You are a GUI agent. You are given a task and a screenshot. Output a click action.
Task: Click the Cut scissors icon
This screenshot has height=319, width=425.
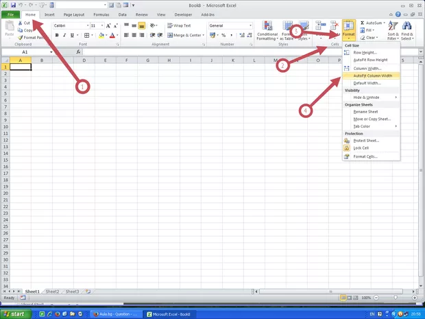point(19,23)
